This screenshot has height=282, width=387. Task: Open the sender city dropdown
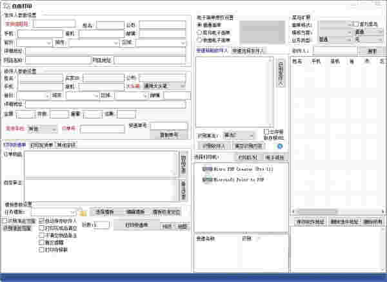(94, 43)
